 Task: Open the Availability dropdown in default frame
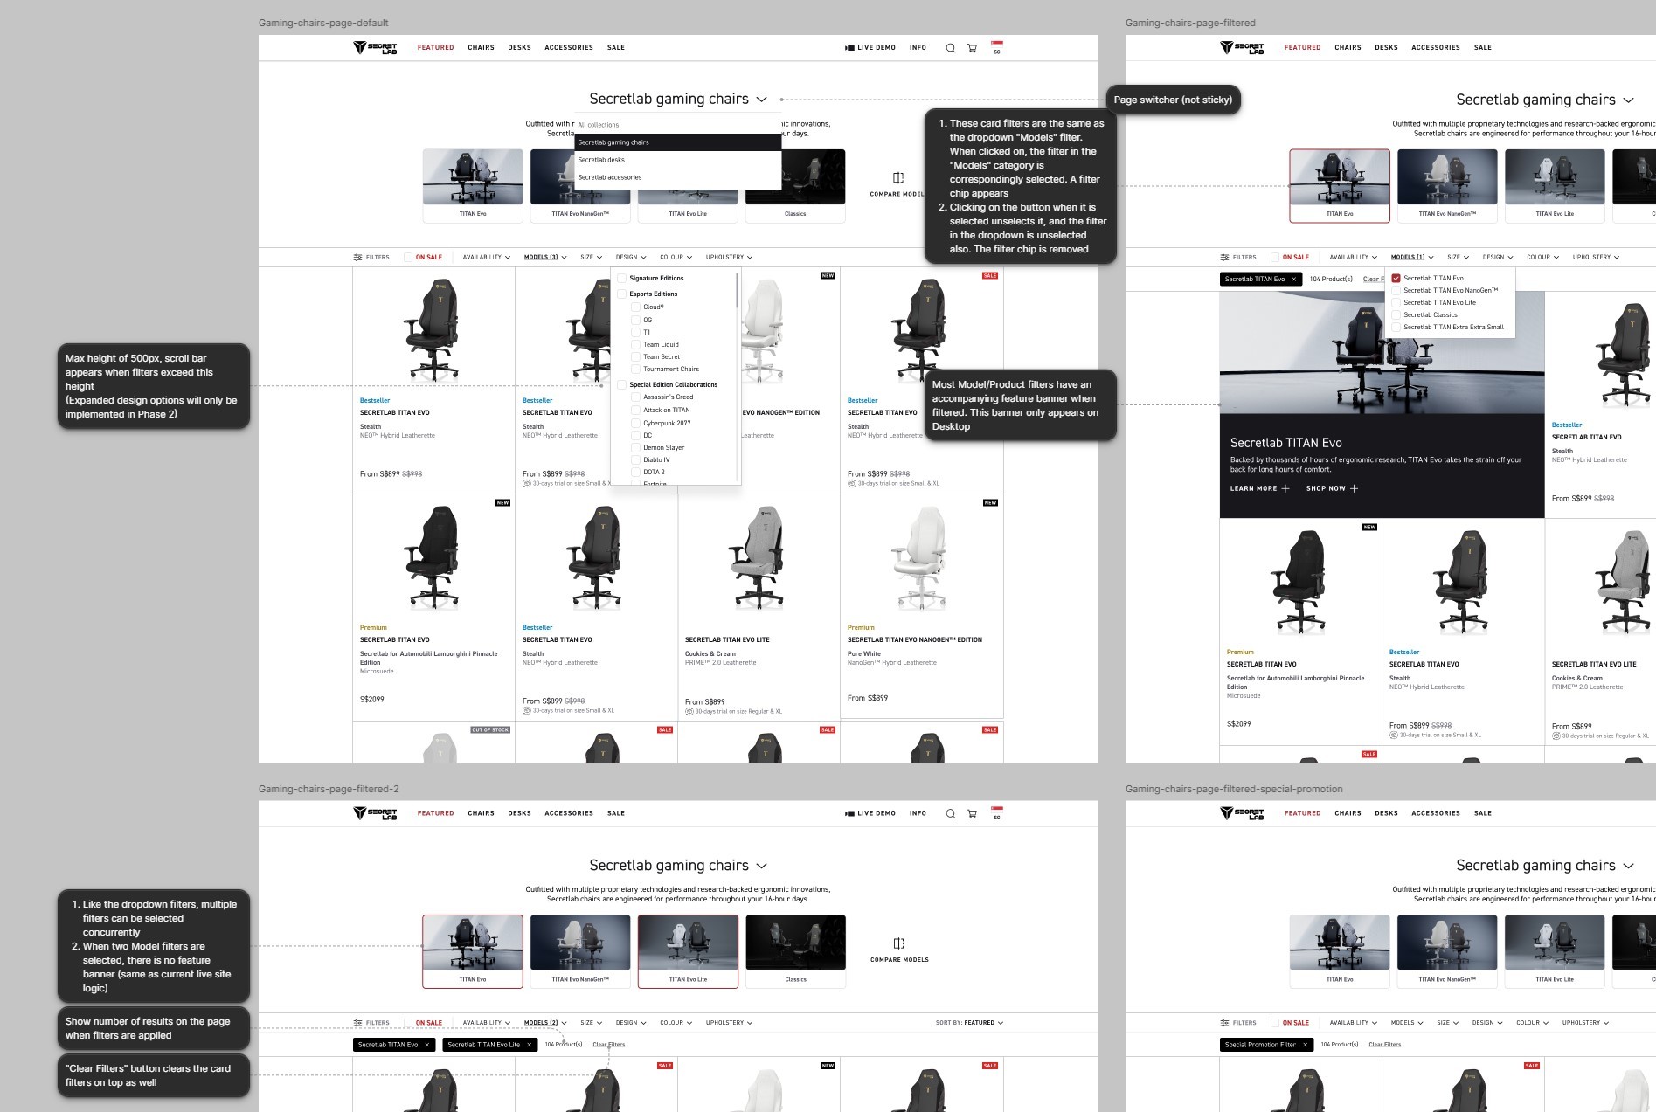[487, 258]
